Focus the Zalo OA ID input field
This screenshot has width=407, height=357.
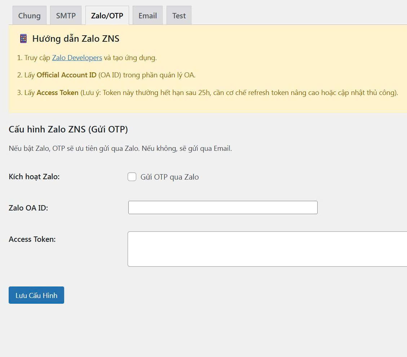point(223,208)
